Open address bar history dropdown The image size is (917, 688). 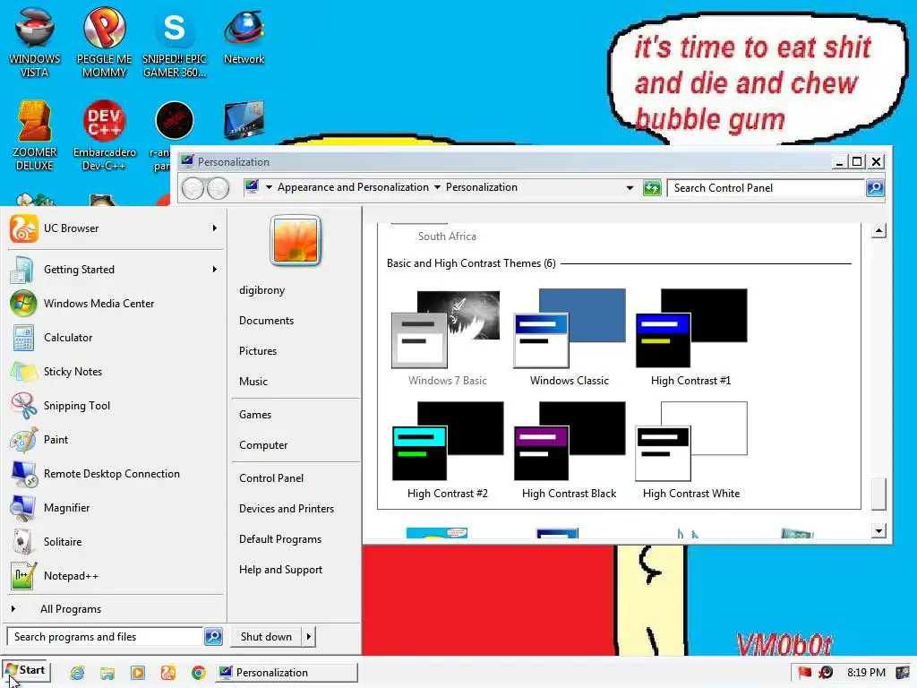630,188
